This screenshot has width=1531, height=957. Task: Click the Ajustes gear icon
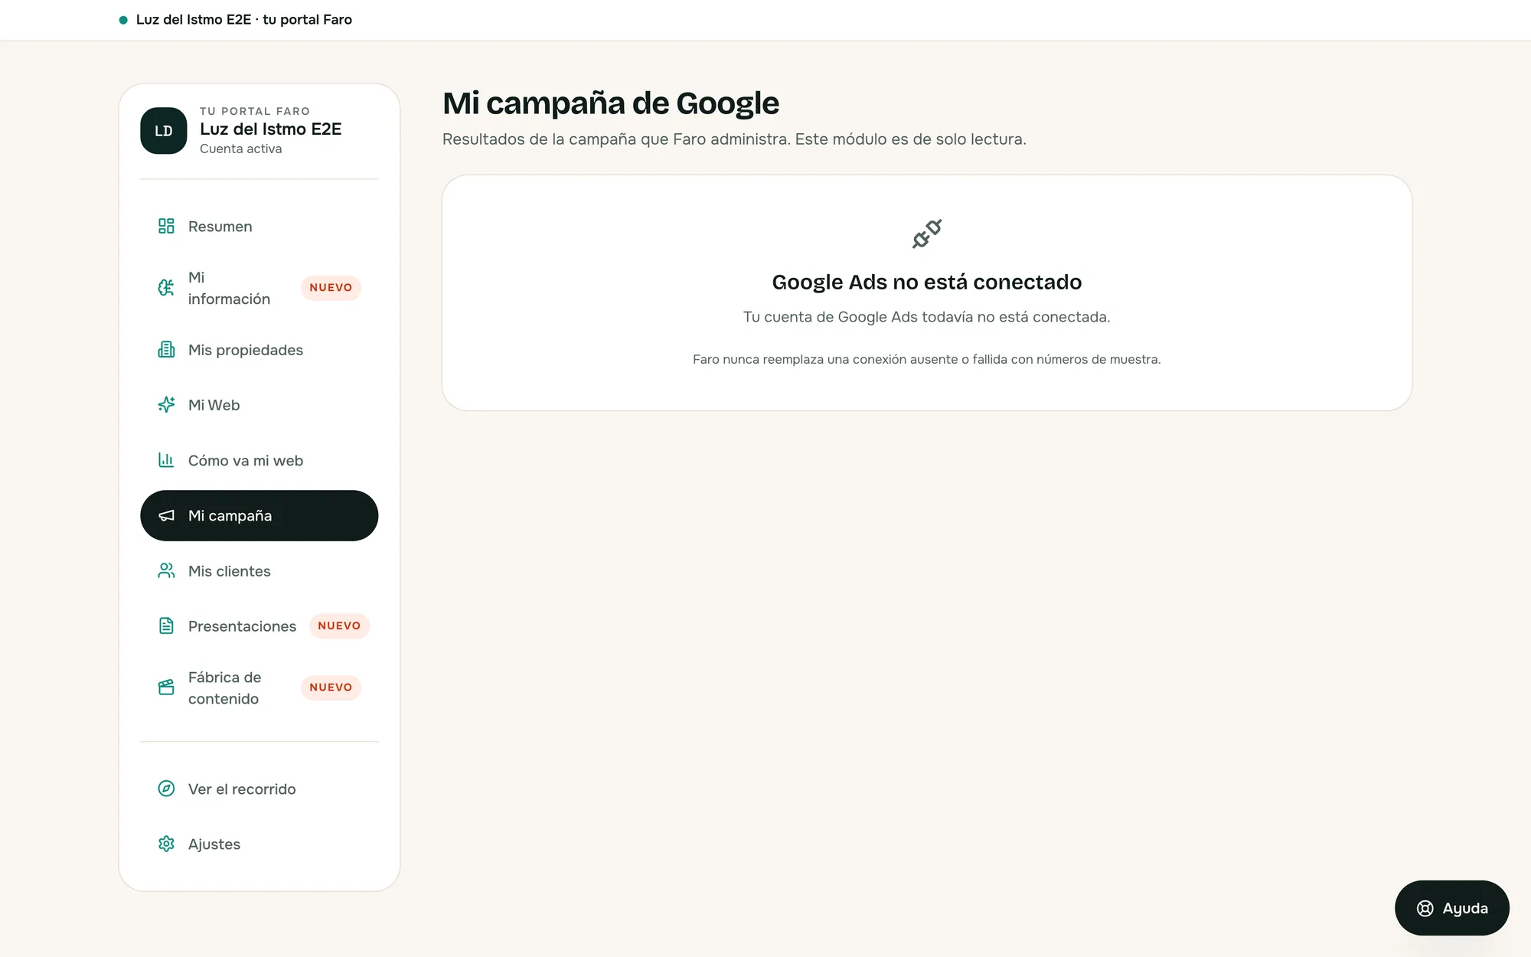166,844
